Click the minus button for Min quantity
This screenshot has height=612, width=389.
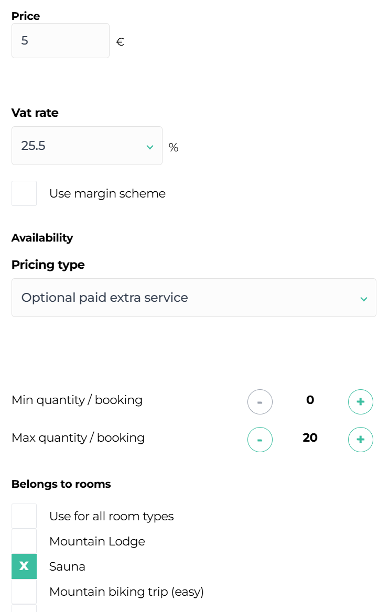coord(260,402)
